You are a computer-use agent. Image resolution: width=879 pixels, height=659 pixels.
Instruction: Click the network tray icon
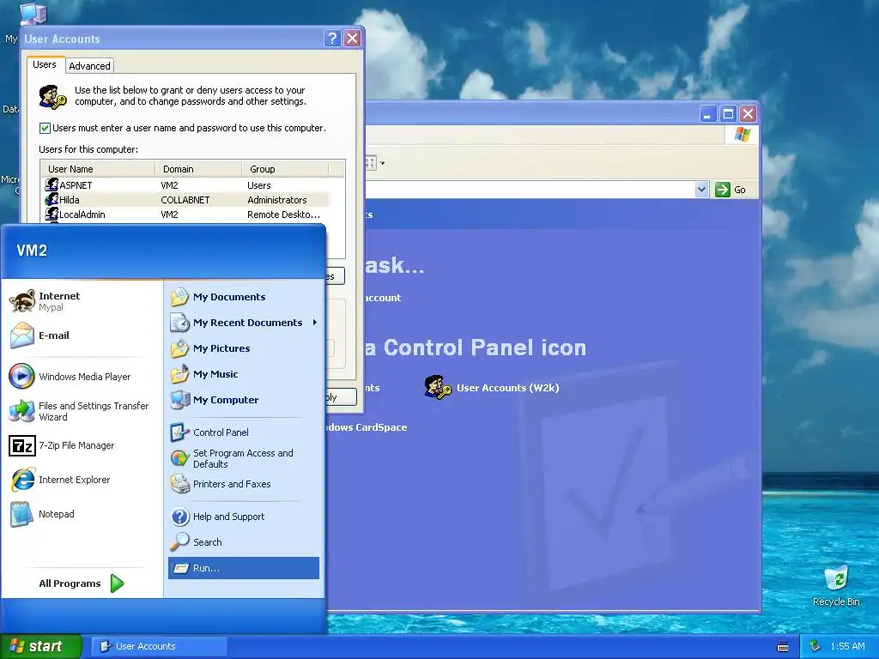point(815,646)
